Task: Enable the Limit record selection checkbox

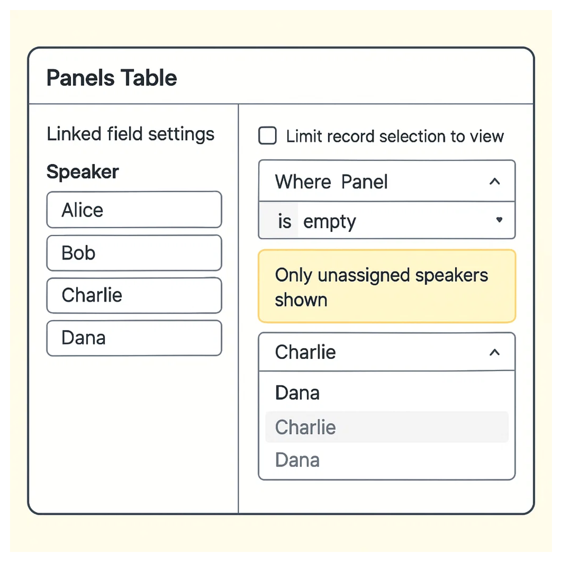Action: (268, 136)
